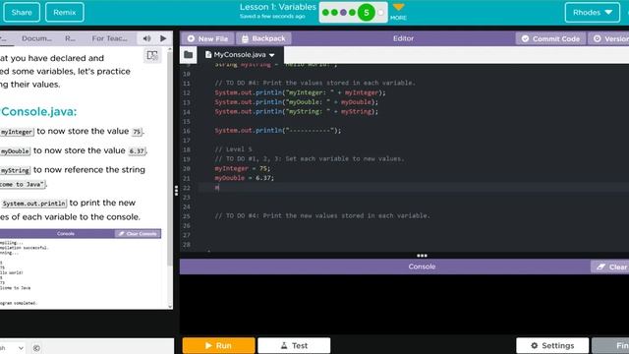This screenshot has height=354, width=629.
Task: Click the Finish button
Action: click(611, 345)
